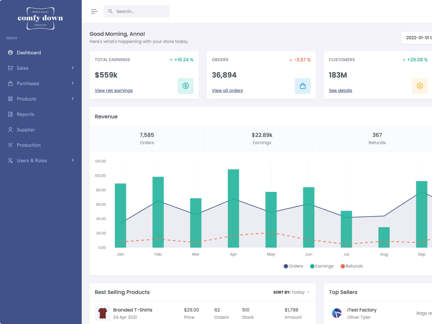Click the April earnings bar

coord(233,208)
